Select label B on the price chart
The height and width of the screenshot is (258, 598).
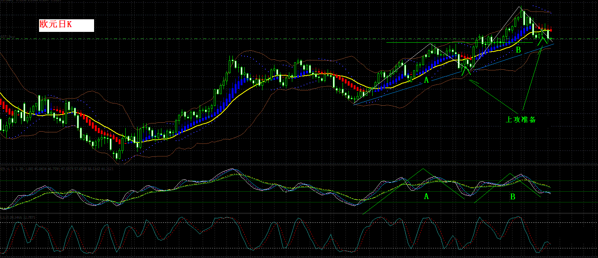[518, 49]
